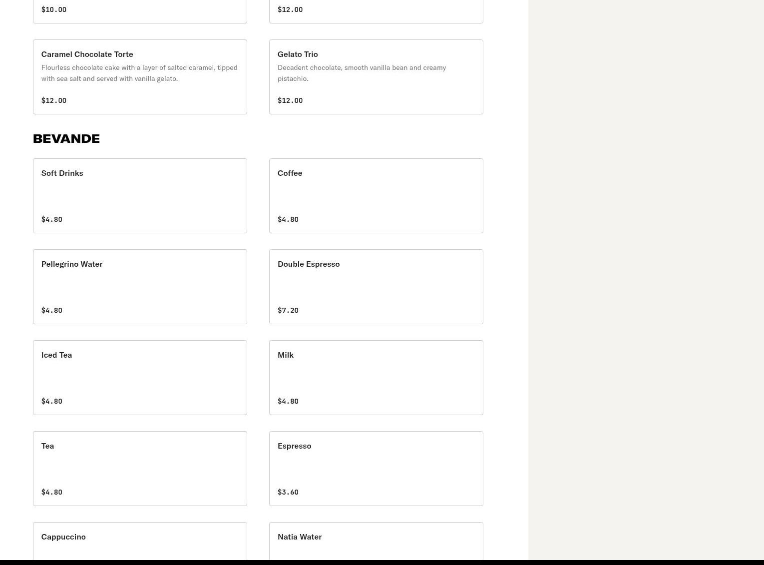Pick the Double Espresso item name

[309, 264]
